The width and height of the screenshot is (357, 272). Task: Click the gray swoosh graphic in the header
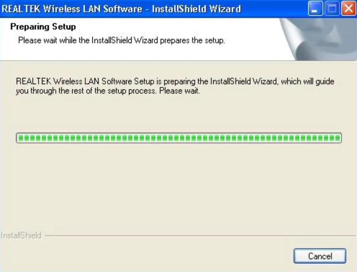[x=318, y=39]
